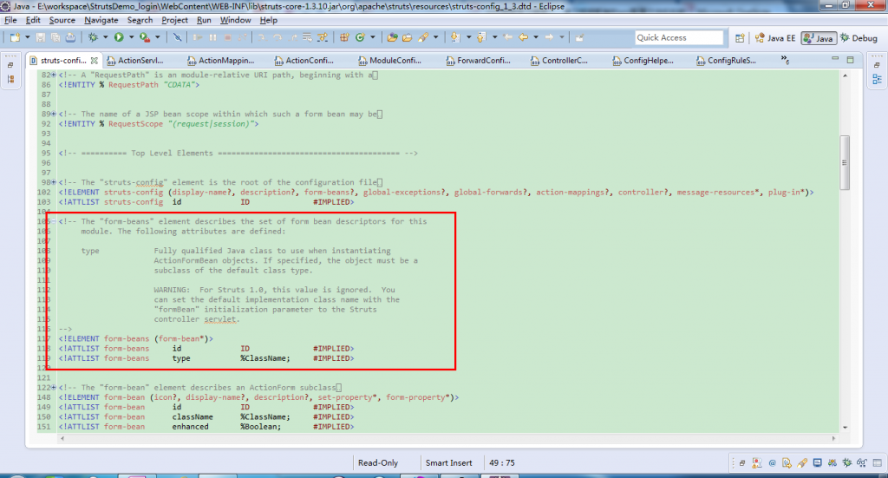Click the Open Task folder icon
The image size is (888, 478).
pos(408,37)
